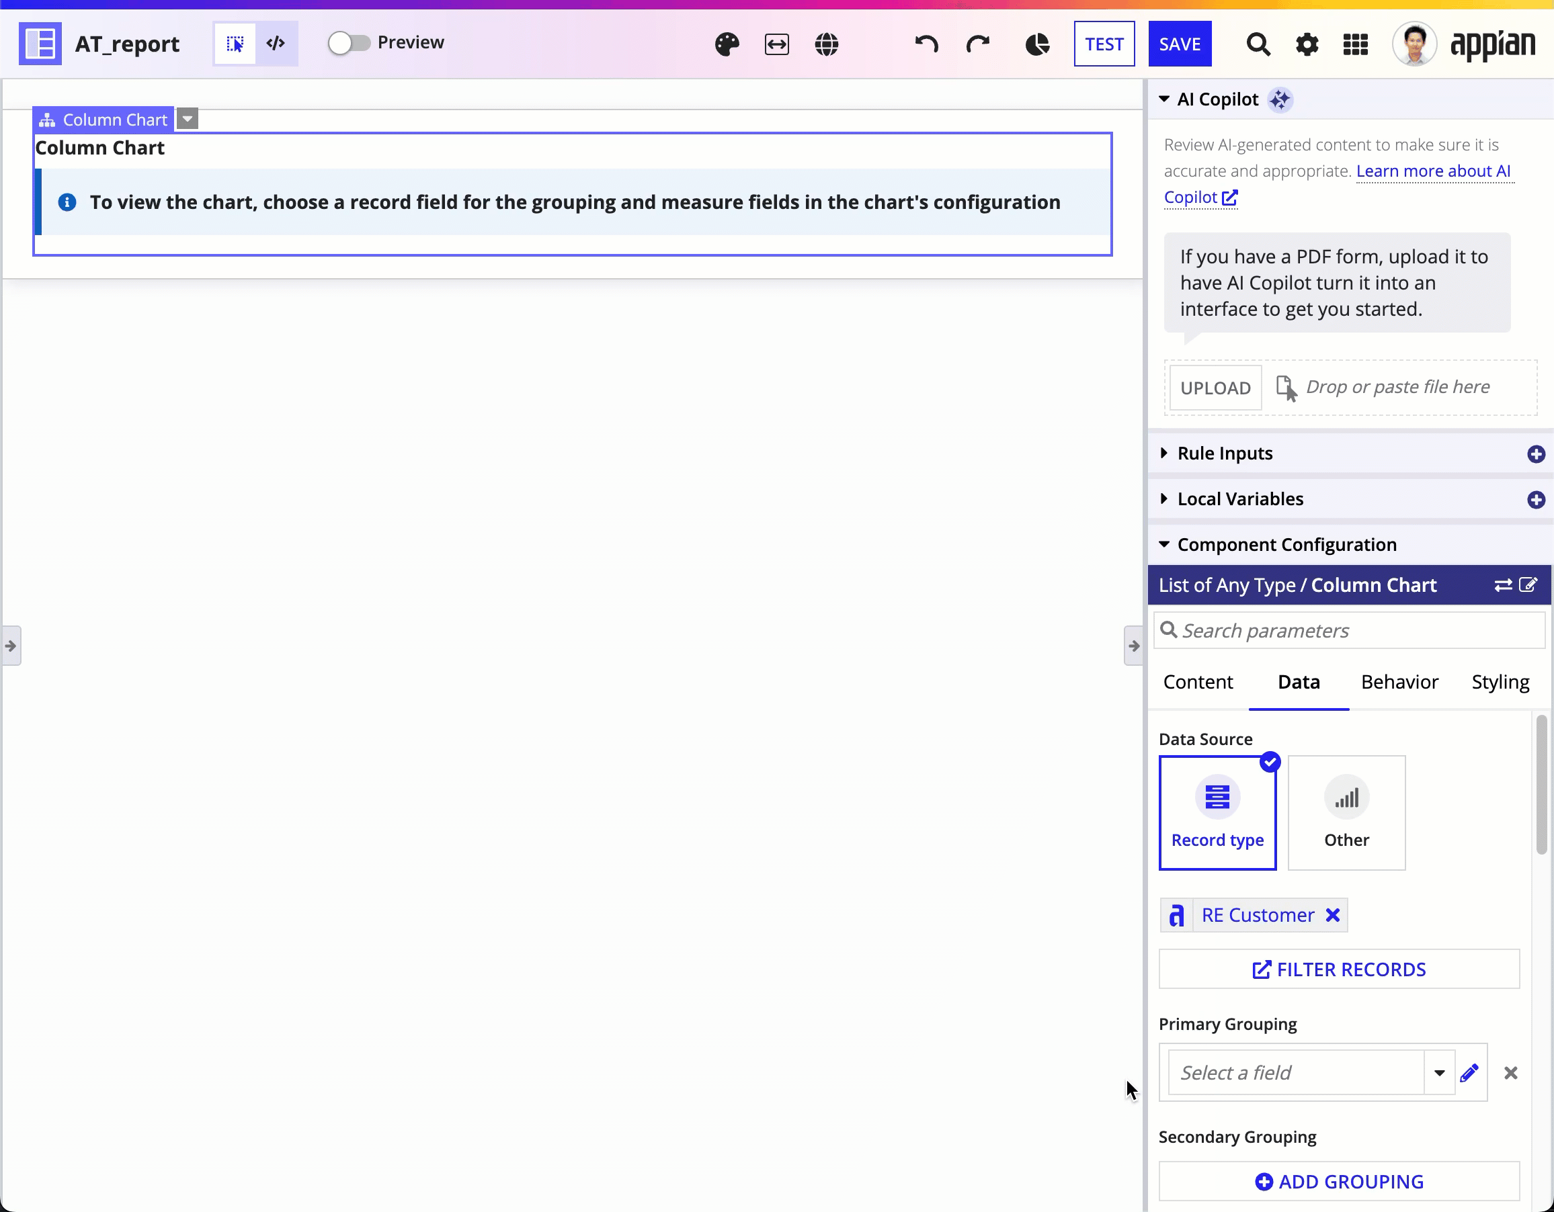Select Other data source
Viewport: 1554px width, 1212px height.
pyautogui.click(x=1346, y=812)
